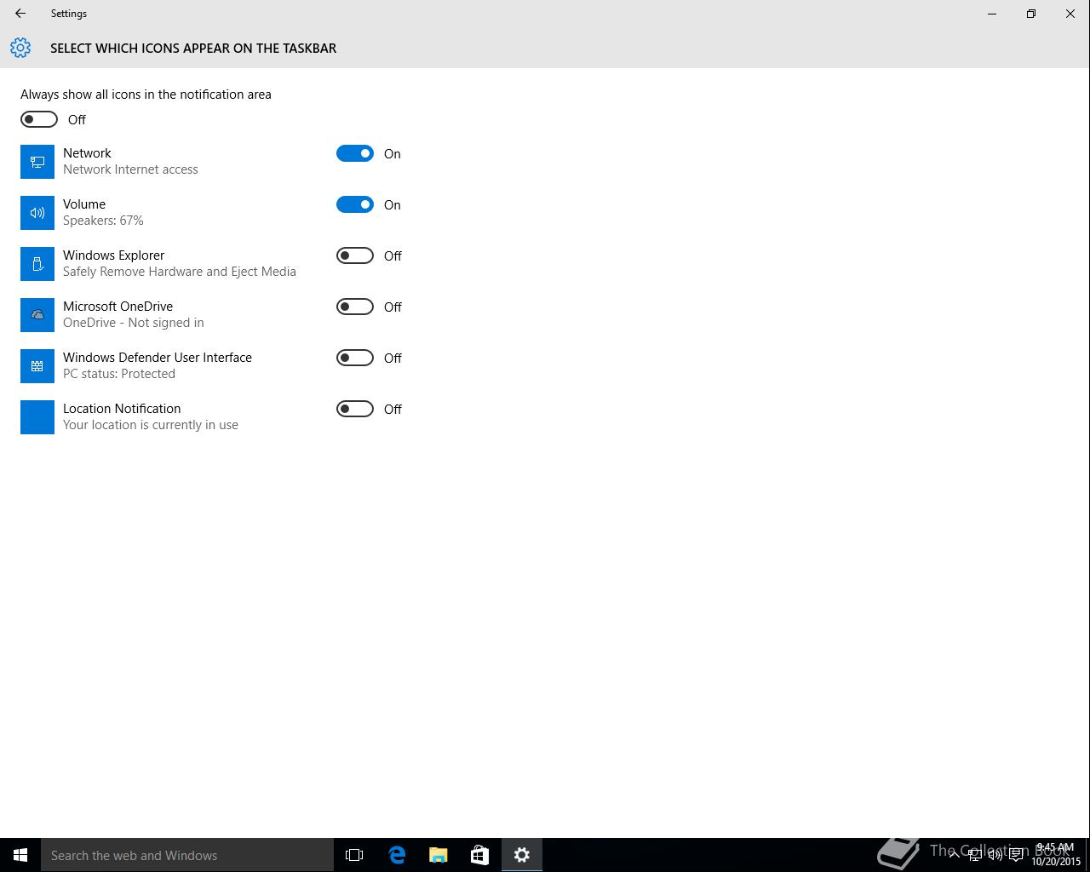Click 'Select which icons appear on the taskbar' heading
The image size is (1090, 872).
(x=193, y=48)
